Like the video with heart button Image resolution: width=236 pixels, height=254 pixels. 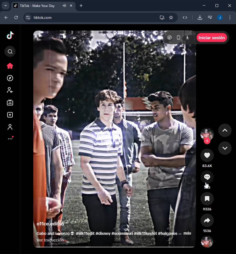click(x=207, y=155)
